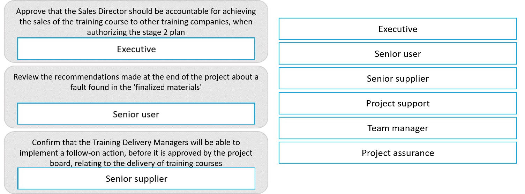Select the Executive option in the right-hand list
Viewport: 525px width, 194px height.
(398, 29)
